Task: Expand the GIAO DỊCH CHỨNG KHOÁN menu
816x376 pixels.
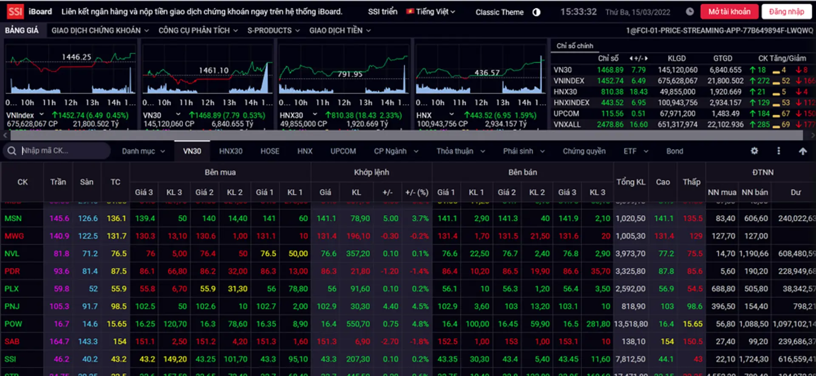Action: [x=100, y=31]
